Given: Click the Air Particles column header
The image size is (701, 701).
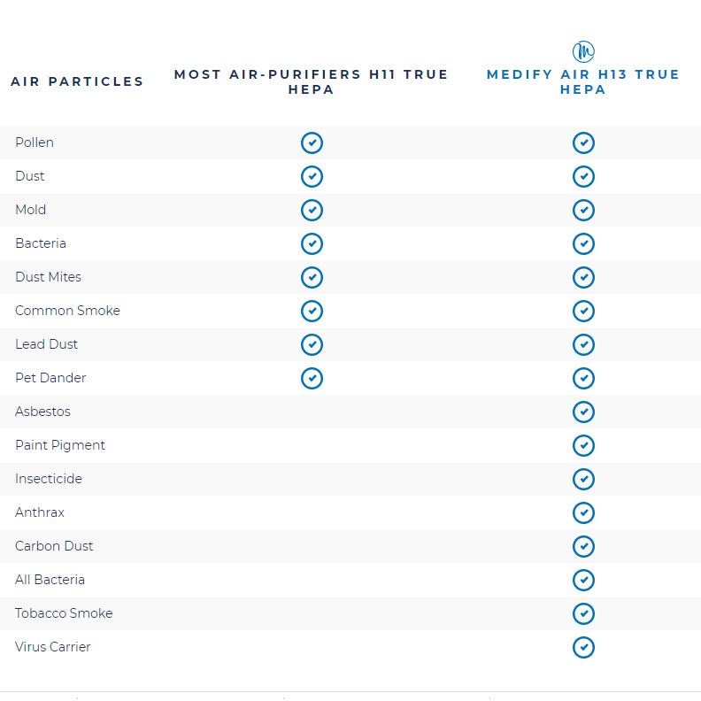Looking at the screenshot, I should (77, 81).
